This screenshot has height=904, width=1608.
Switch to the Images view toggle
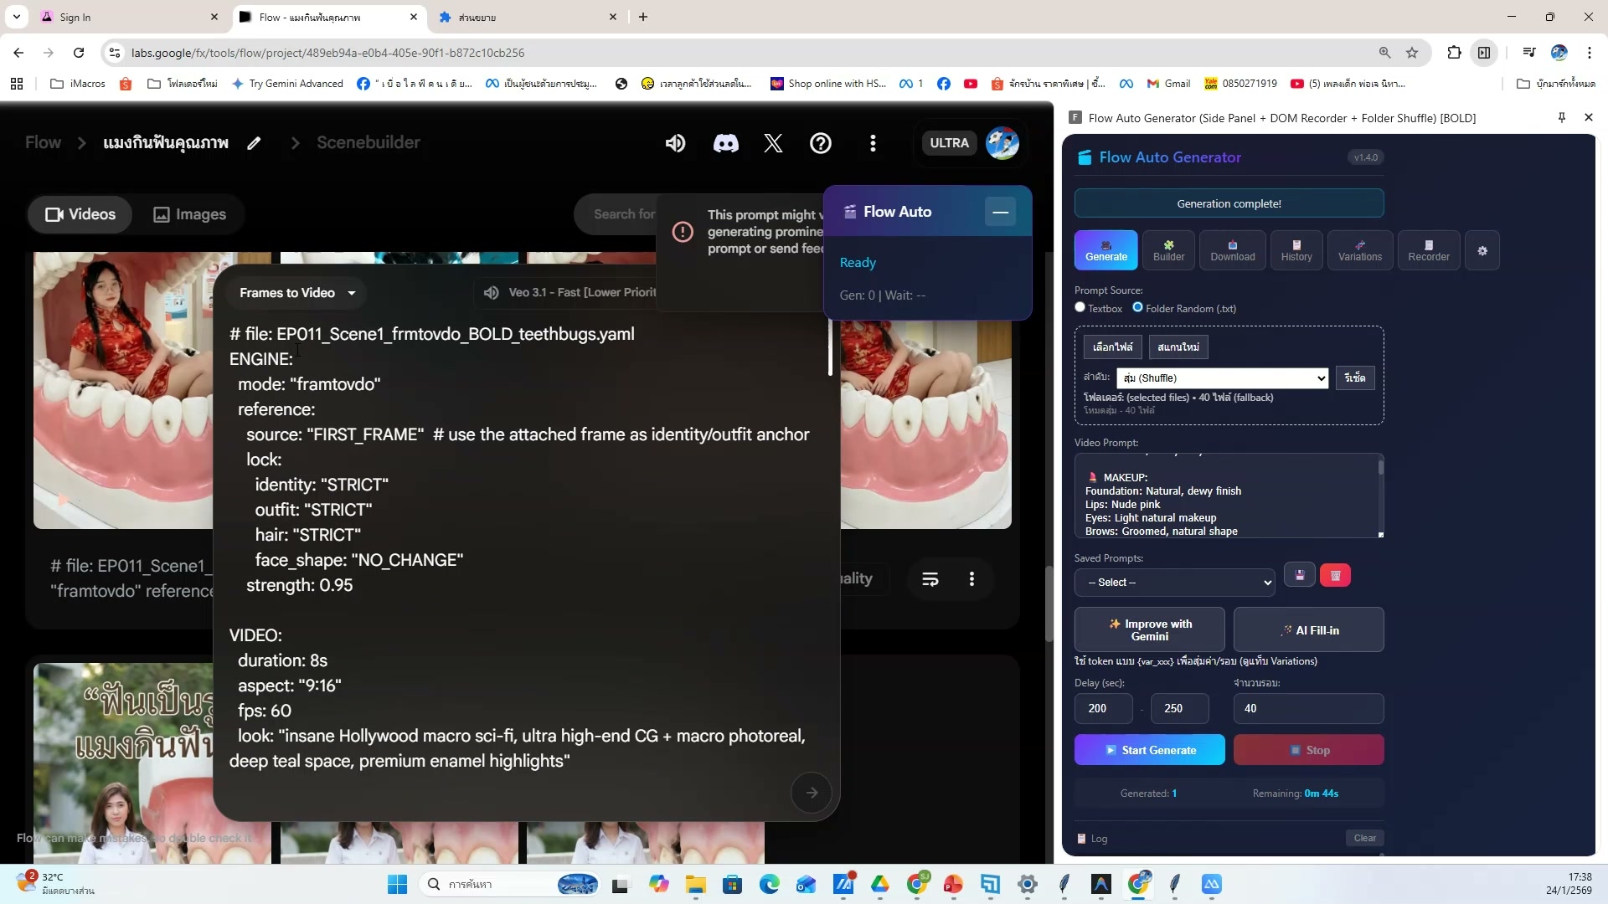click(x=190, y=214)
